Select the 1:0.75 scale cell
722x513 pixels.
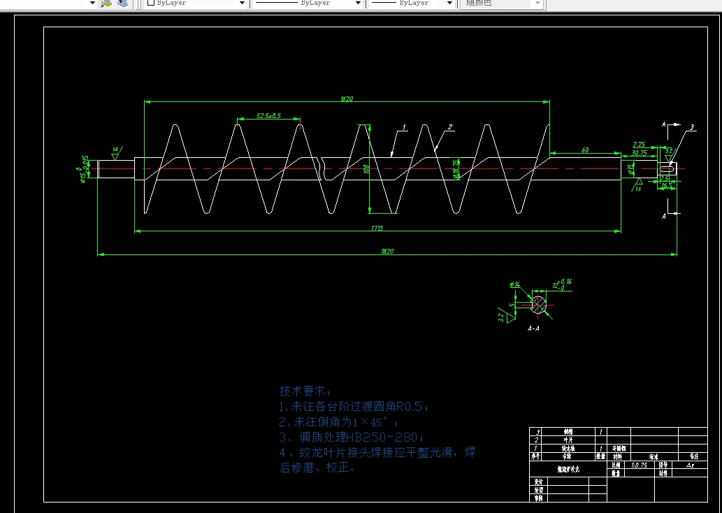point(640,465)
